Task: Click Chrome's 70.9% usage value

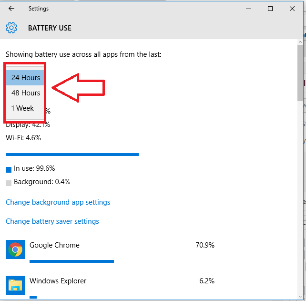Action: (x=205, y=245)
